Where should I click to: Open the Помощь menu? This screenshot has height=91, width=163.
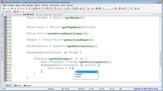pyautogui.click(x=70, y=5)
